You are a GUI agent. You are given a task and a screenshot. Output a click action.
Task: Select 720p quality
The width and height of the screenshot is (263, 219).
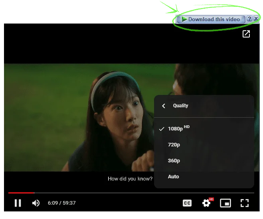204,145
